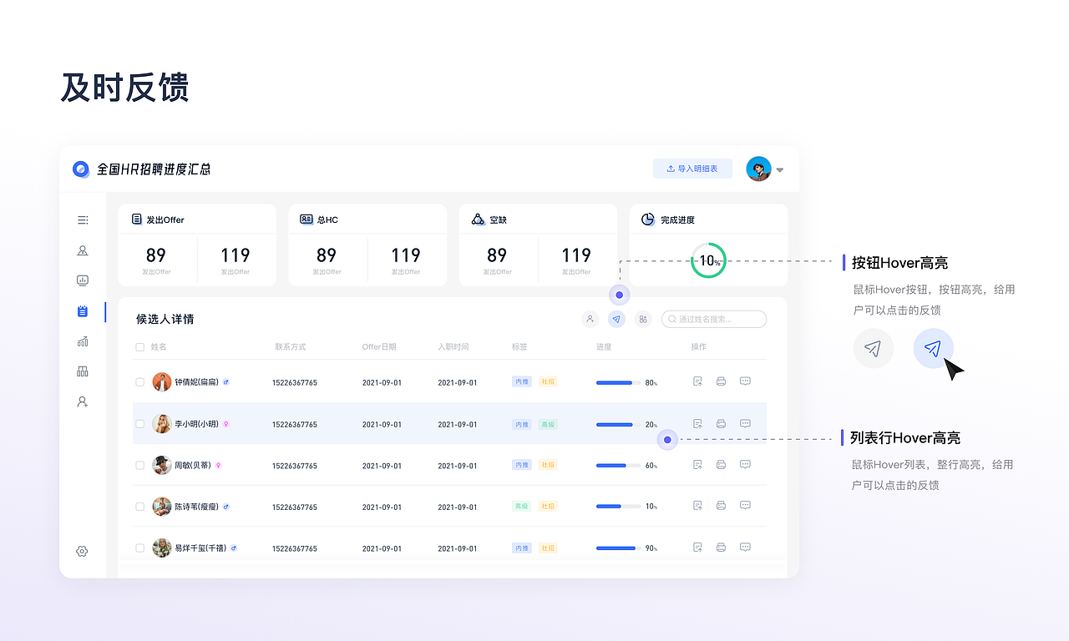Check the checkbox for 陈诗苇(瘦瘦)
Screen dimensions: 1069x641
[x=139, y=507]
